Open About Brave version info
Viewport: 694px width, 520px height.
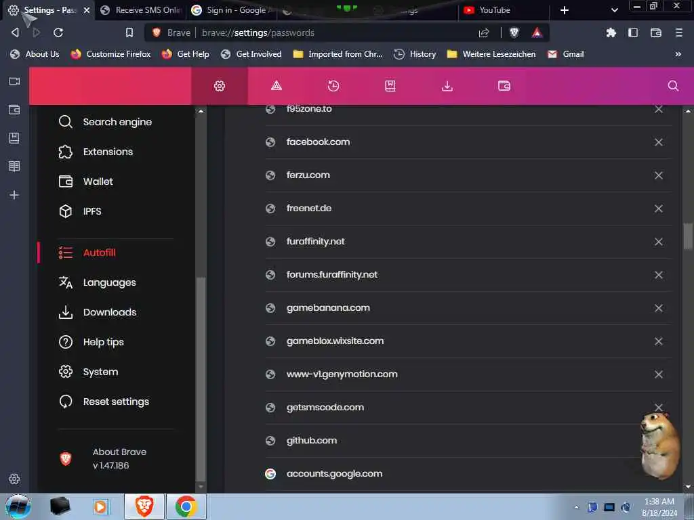103,458
